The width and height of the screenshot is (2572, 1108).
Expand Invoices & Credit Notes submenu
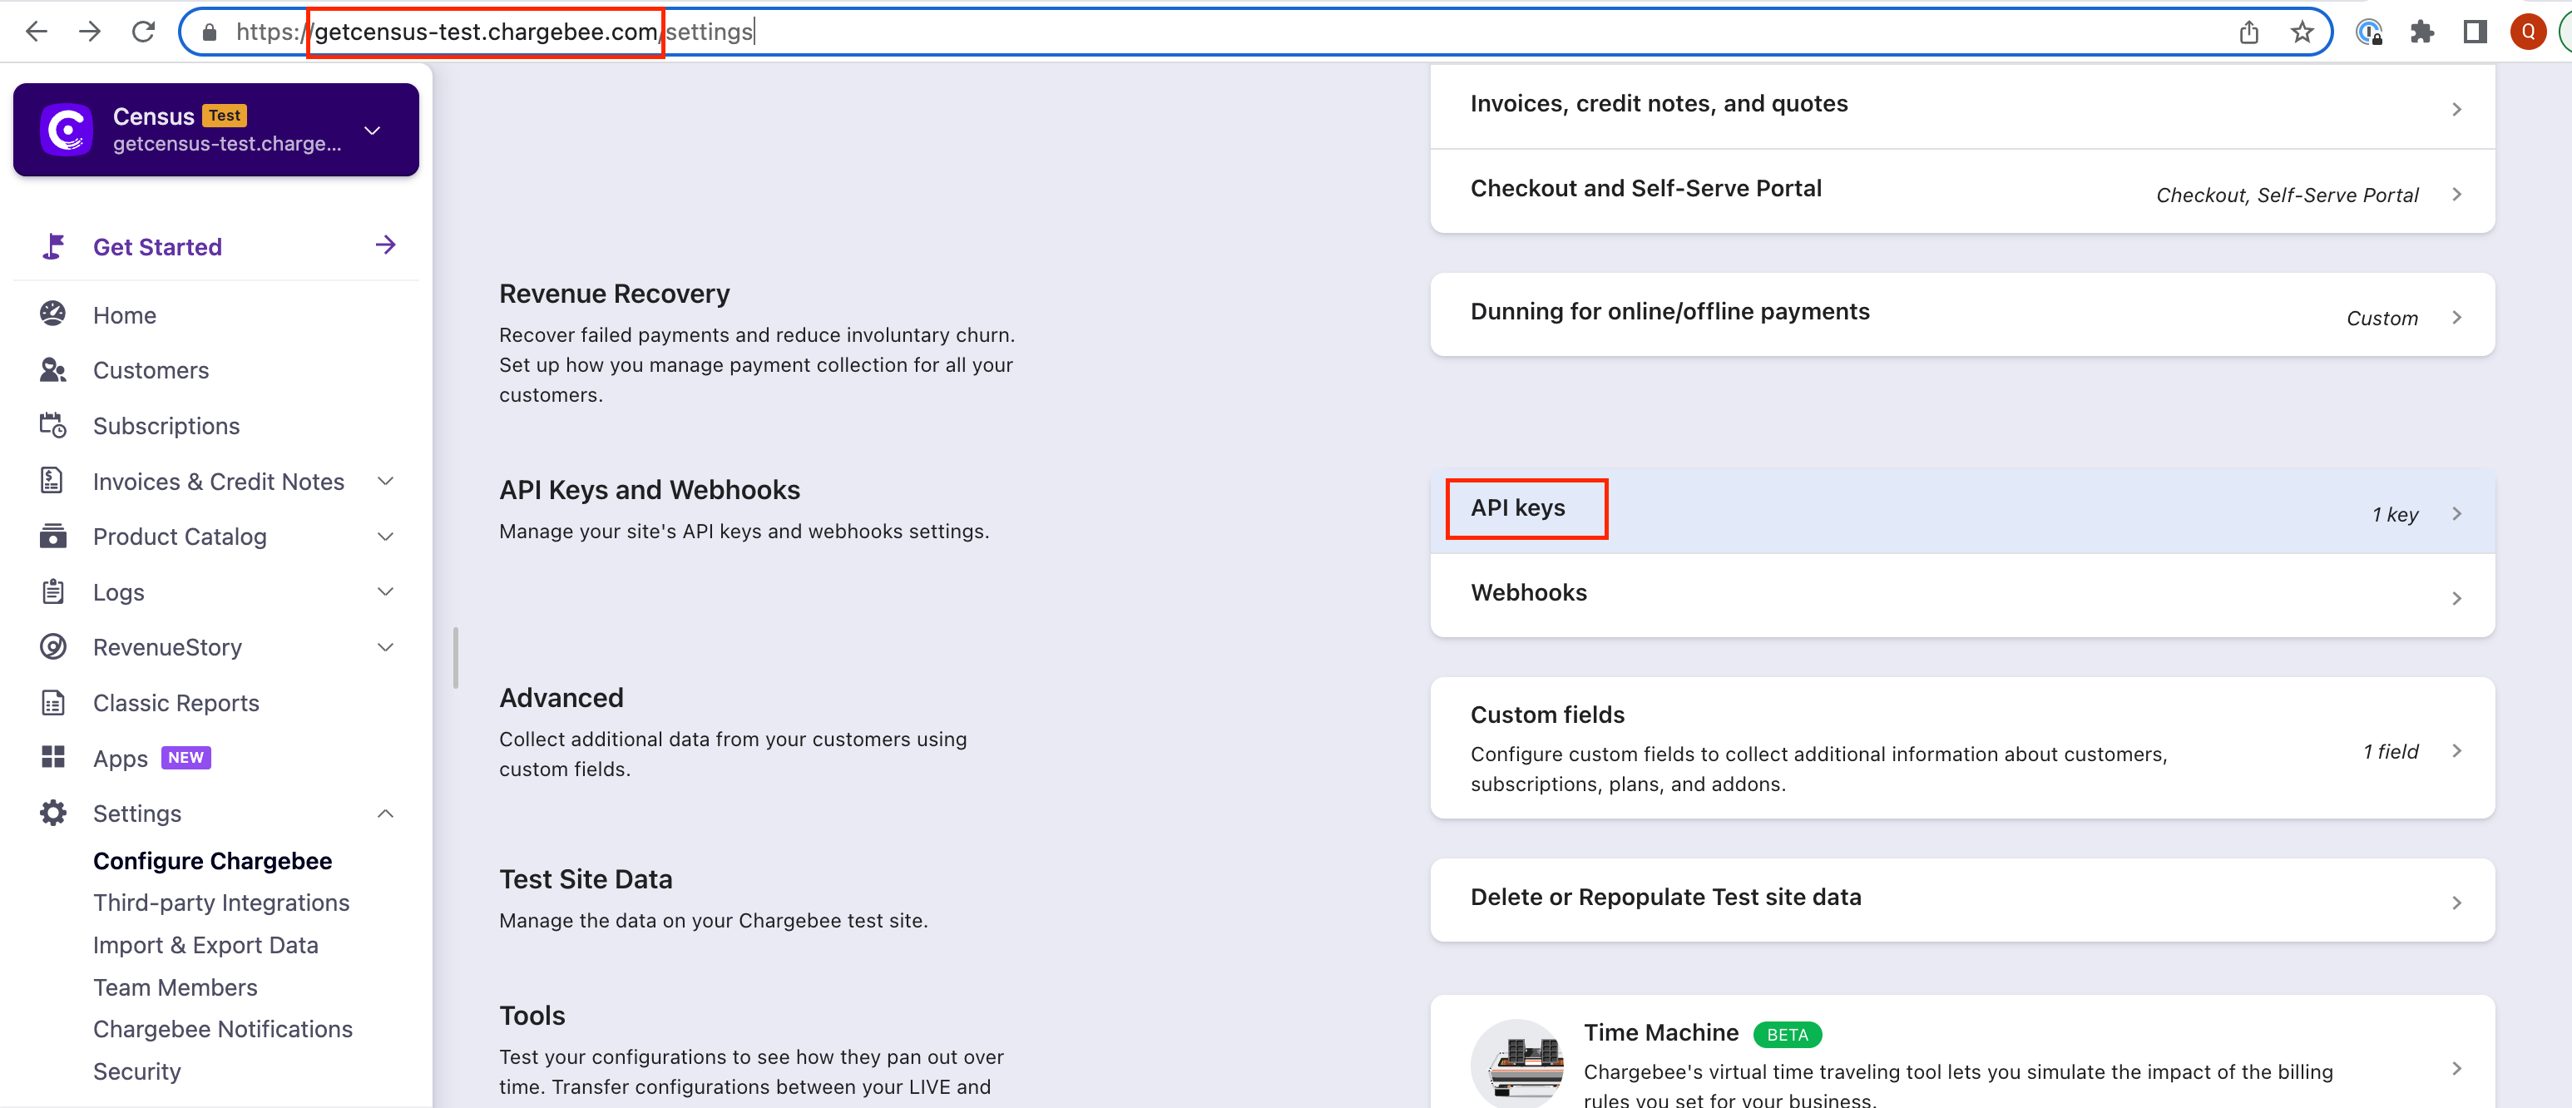(x=385, y=481)
